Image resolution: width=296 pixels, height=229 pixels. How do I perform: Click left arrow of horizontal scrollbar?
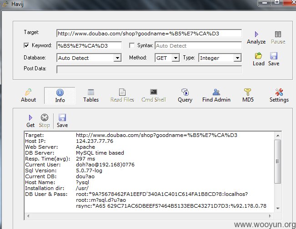pyautogui.click(x=28, y=216)
